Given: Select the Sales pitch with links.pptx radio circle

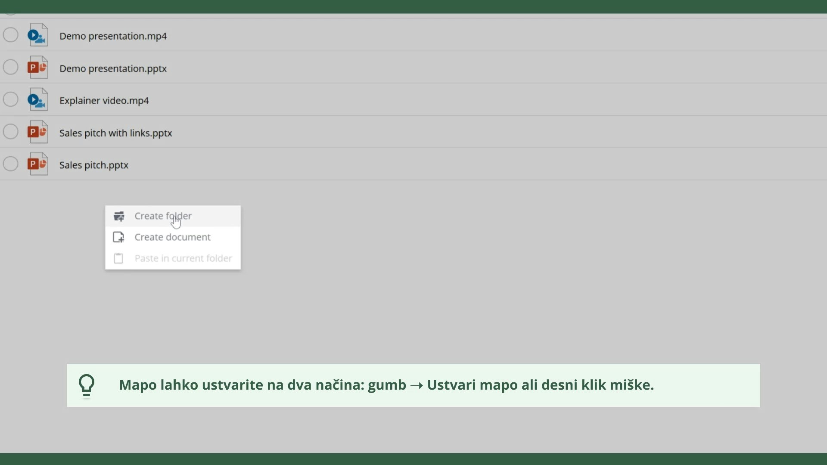Looking at the screenshot, I should (x=11, y=132).
